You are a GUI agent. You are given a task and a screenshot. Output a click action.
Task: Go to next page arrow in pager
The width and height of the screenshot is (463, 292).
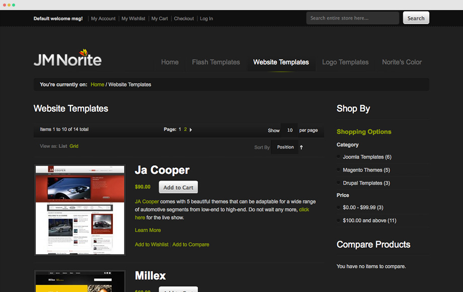pyautogui.click(x=191, y=129)
